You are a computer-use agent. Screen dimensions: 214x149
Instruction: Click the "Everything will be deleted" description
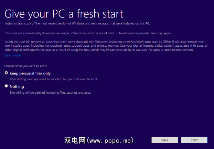(x=50, y=92)
